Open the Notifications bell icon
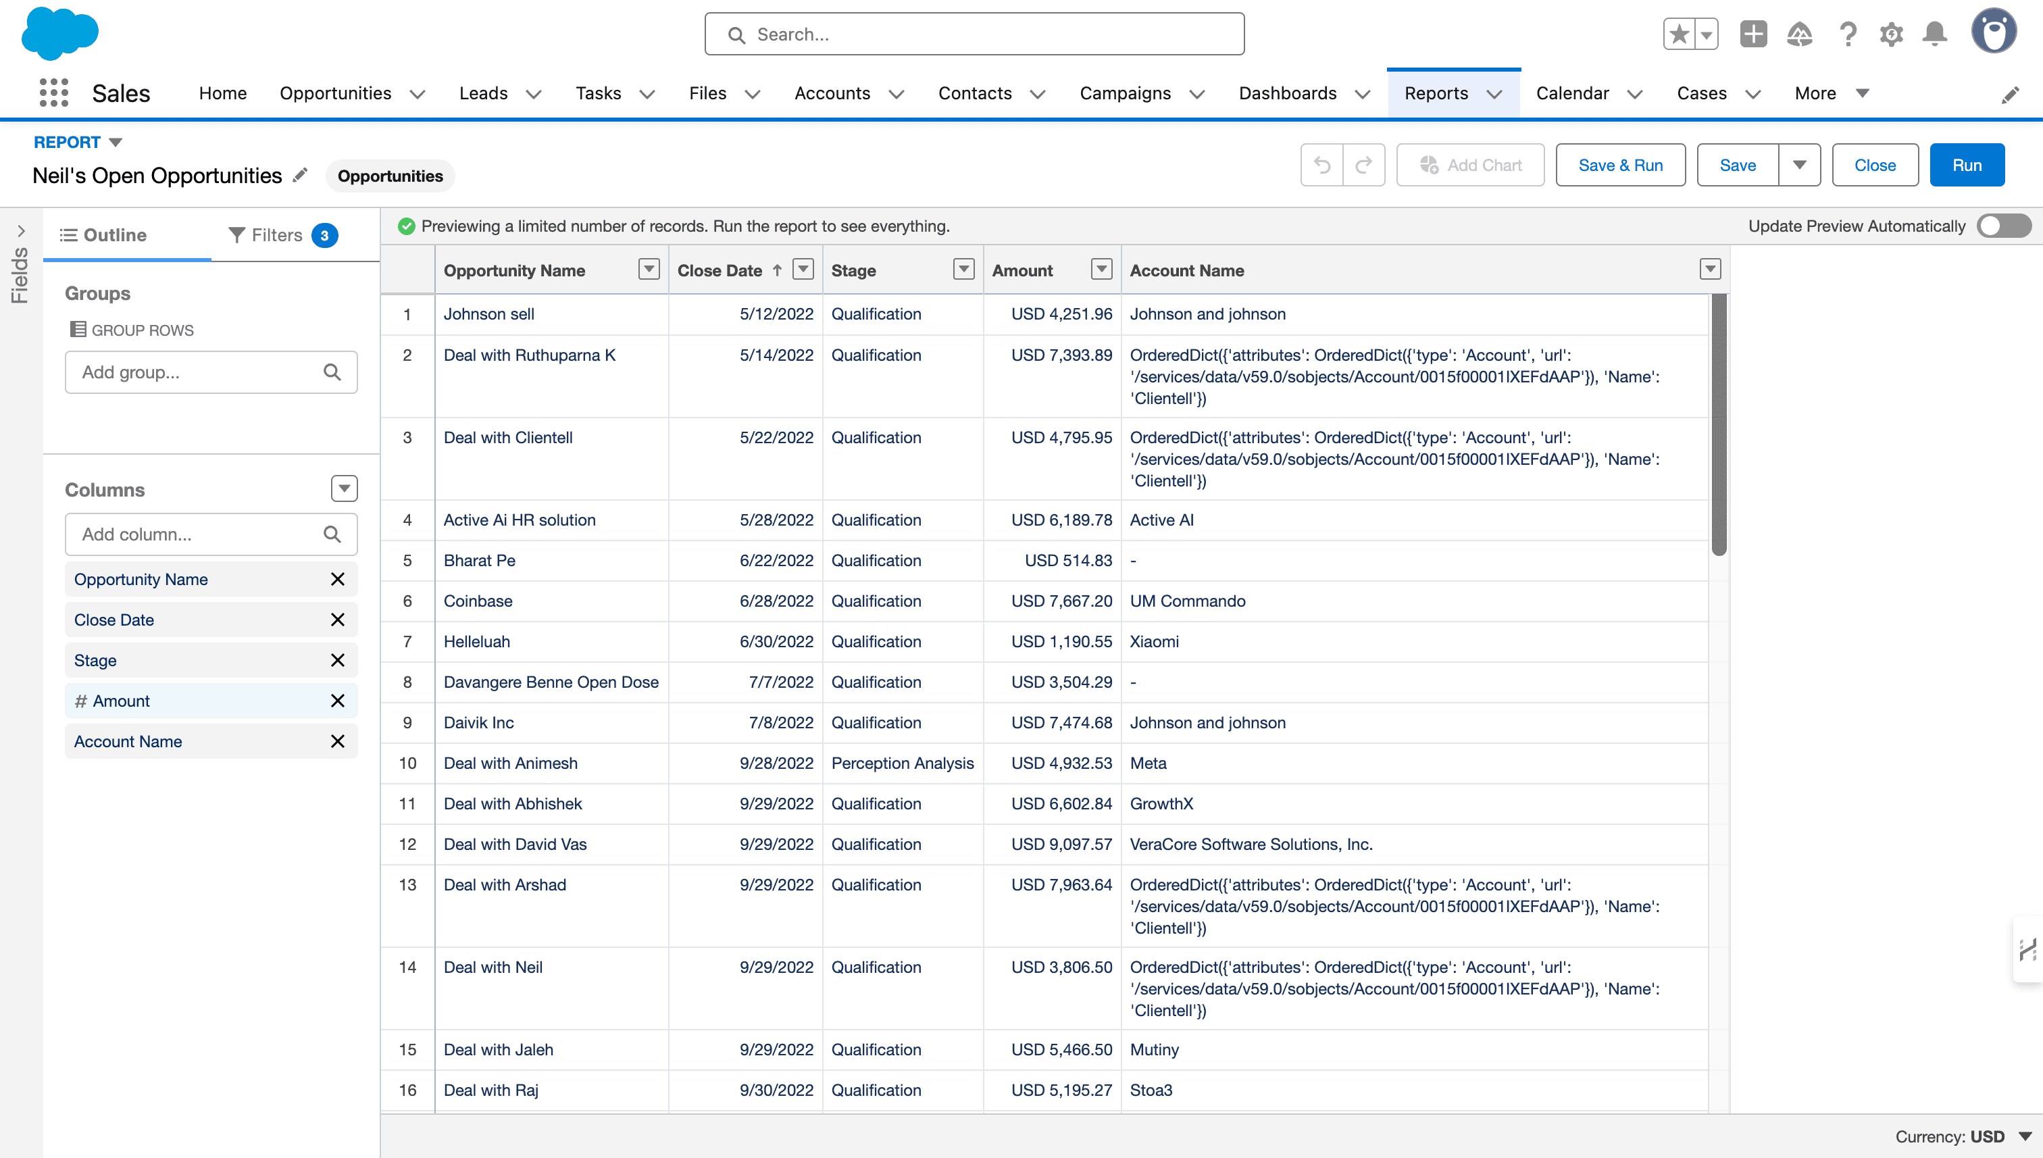 (x=1935, y=34)
